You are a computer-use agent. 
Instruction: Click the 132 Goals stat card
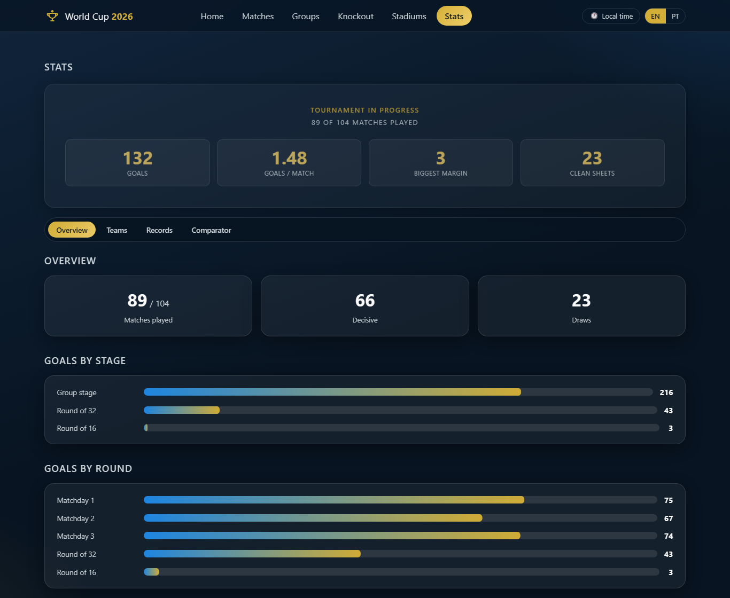tap(137, 163)
